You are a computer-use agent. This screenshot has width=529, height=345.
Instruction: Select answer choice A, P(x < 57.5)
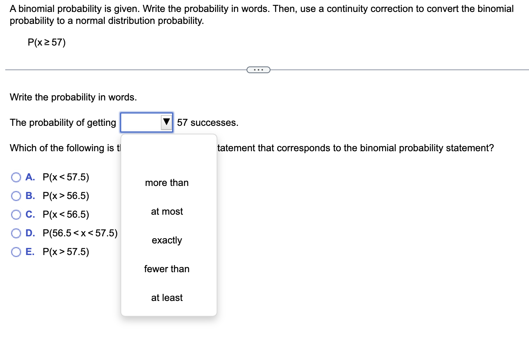16,177
